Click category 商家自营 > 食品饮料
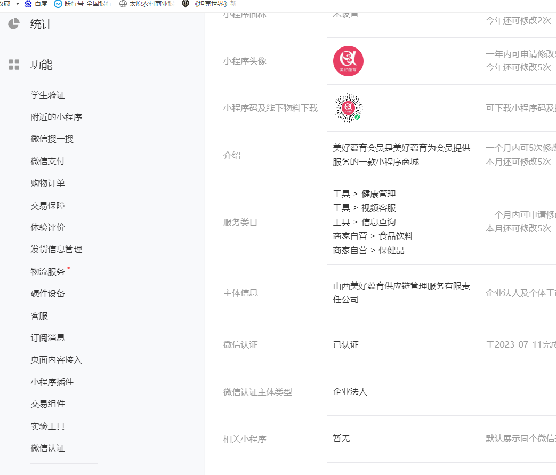Viewport: 556px width, 475px height. pyautogui.click(x=373, y=236)
